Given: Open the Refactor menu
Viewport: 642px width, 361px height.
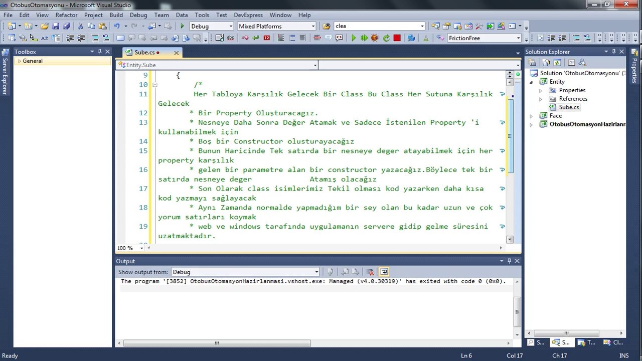Looking at the screenshot, I should coord(66,15).
